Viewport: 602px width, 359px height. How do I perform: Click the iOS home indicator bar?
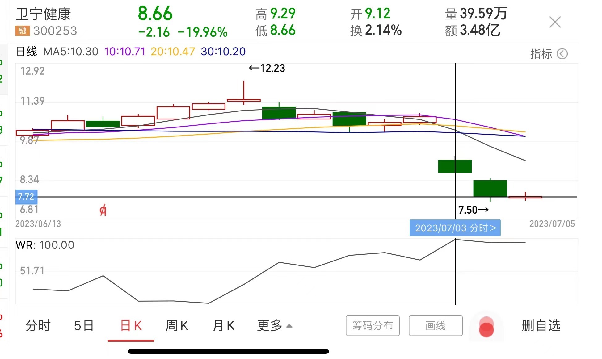pos(228,351)
